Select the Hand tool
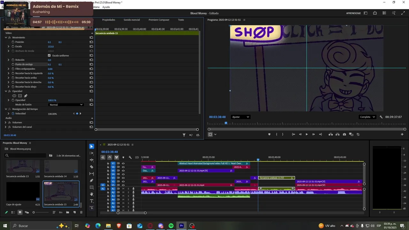This screenshot has height=230, width=409. pos(92,194)
